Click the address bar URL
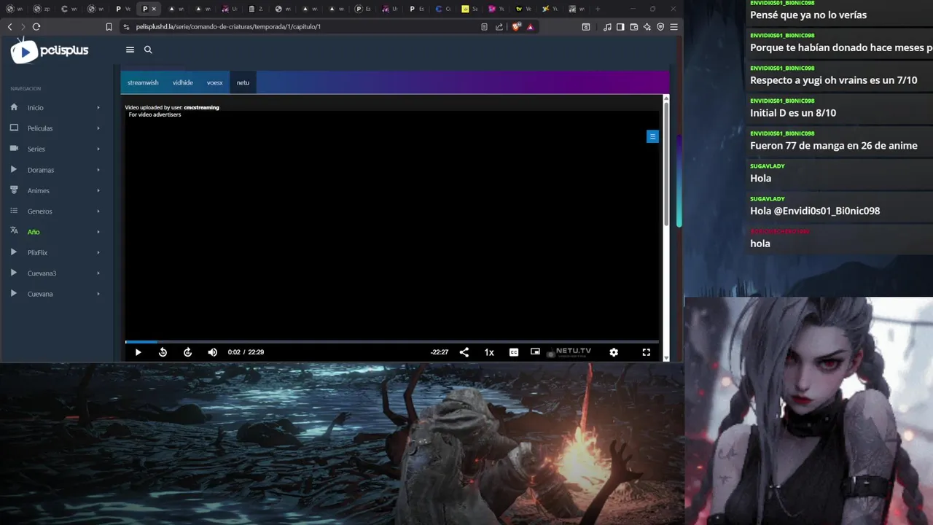 pyautogui.click(x=228, y=27)
